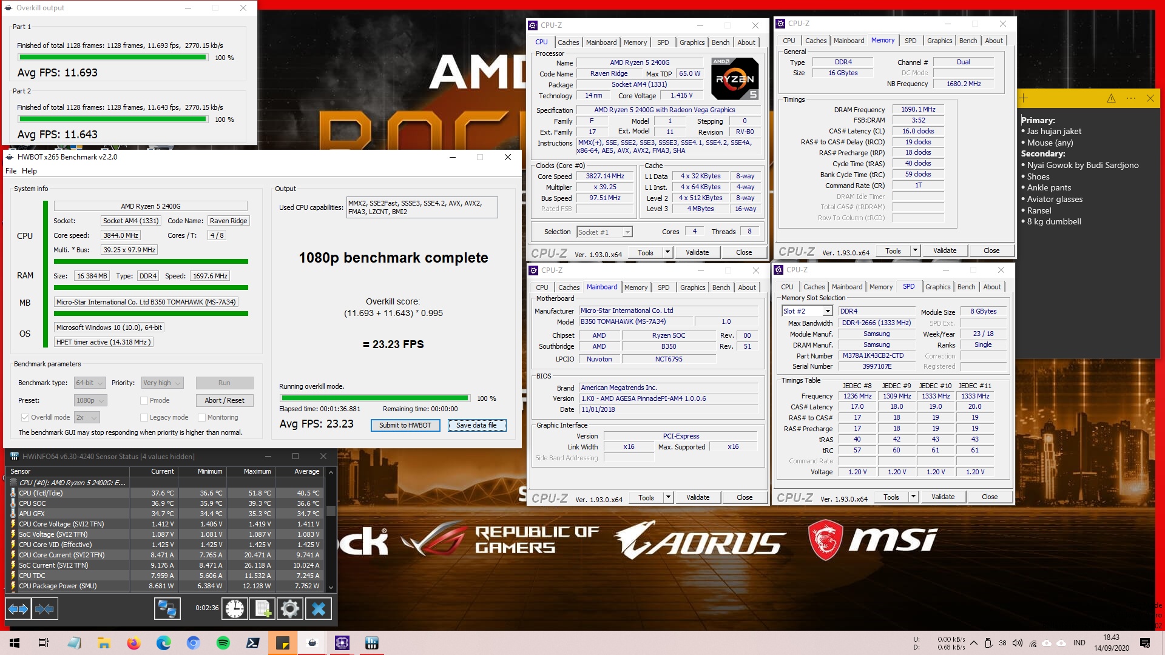Open Overkill mode 2x dropdown

(x=87, y=417)
